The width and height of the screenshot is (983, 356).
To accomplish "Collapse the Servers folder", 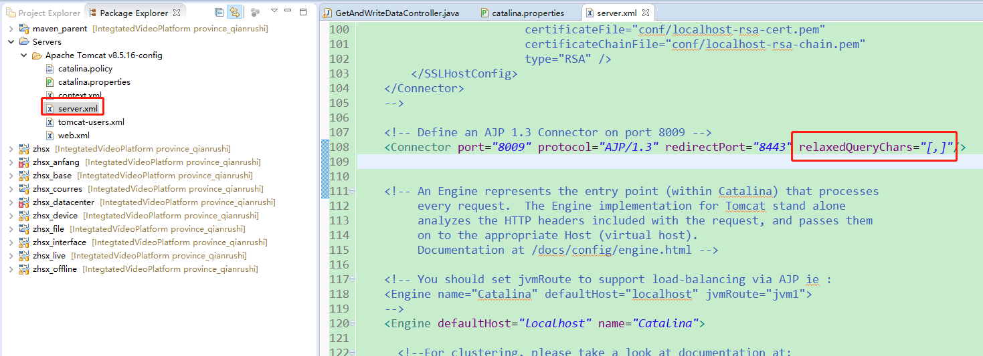I will point(11,41).
